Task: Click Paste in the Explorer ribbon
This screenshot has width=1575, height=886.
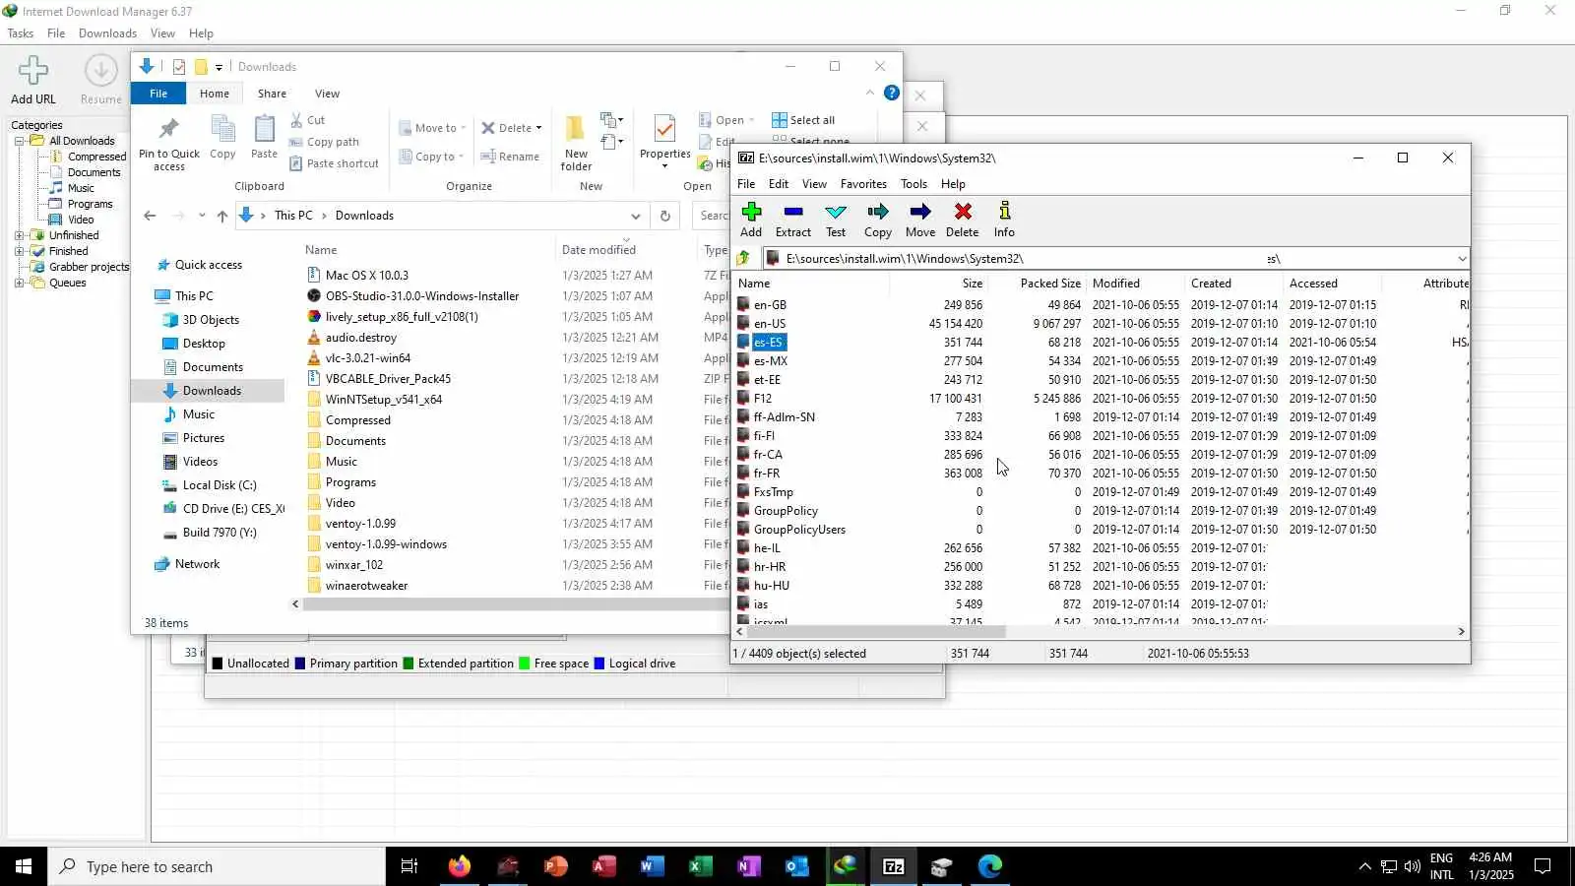Action: pyautogui.click(x=264, y=137)
